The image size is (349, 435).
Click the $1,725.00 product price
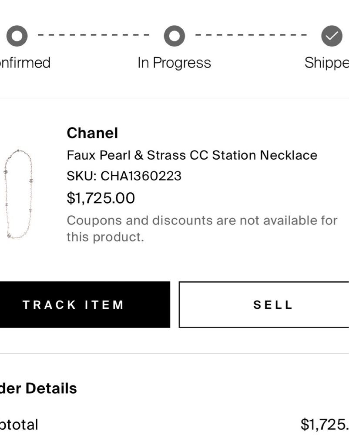coord(101,198)
